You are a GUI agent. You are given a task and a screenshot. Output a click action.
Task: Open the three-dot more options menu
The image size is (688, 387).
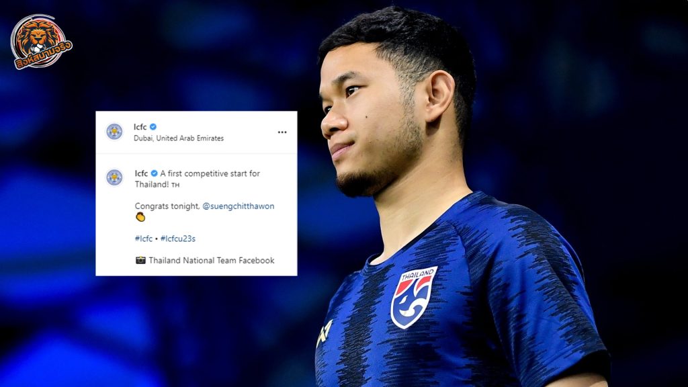click(282, 132)
